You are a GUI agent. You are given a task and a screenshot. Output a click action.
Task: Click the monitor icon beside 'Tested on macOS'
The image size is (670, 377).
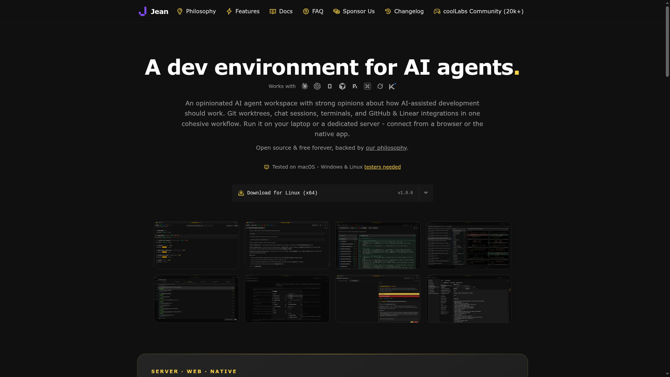point(267,167)
